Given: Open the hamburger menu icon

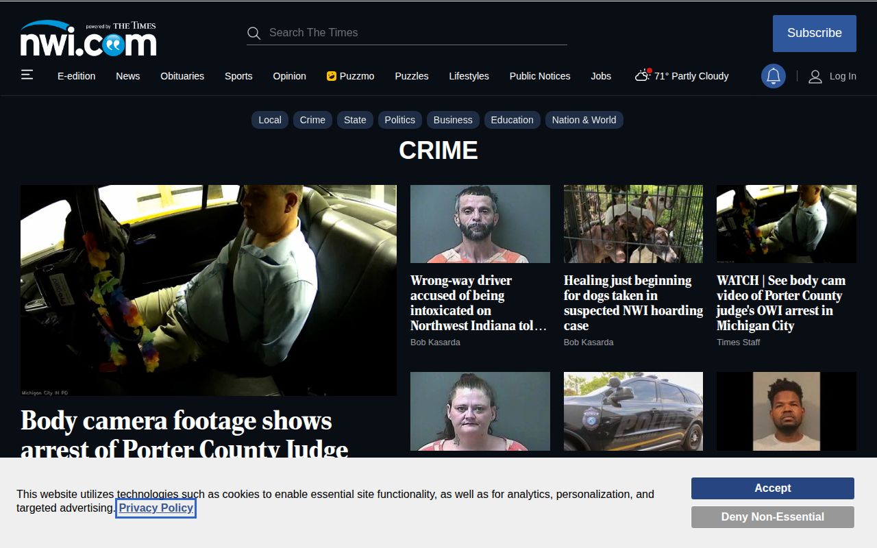Looking at the screenshot, I should [27, 75].
